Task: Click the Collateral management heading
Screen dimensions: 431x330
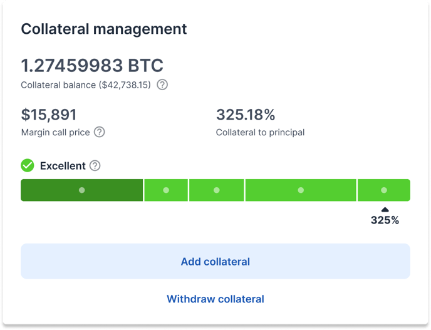Action: click(104, 29)
